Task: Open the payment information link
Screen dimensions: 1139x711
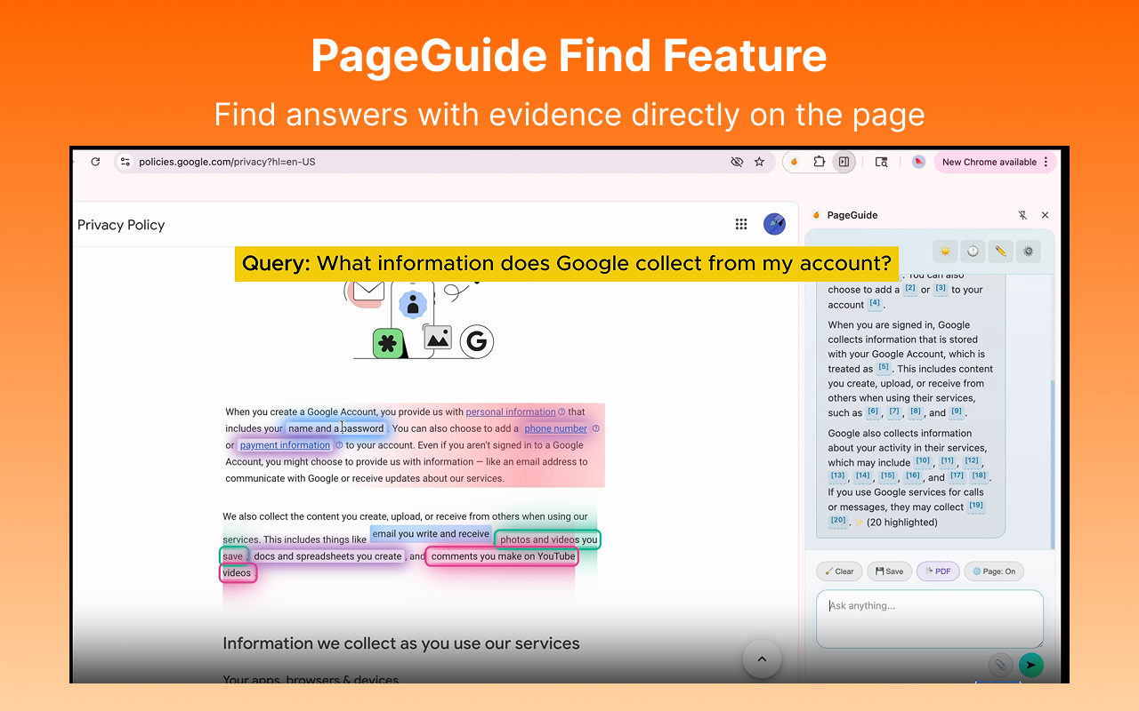Action: (x=285, y=445)
